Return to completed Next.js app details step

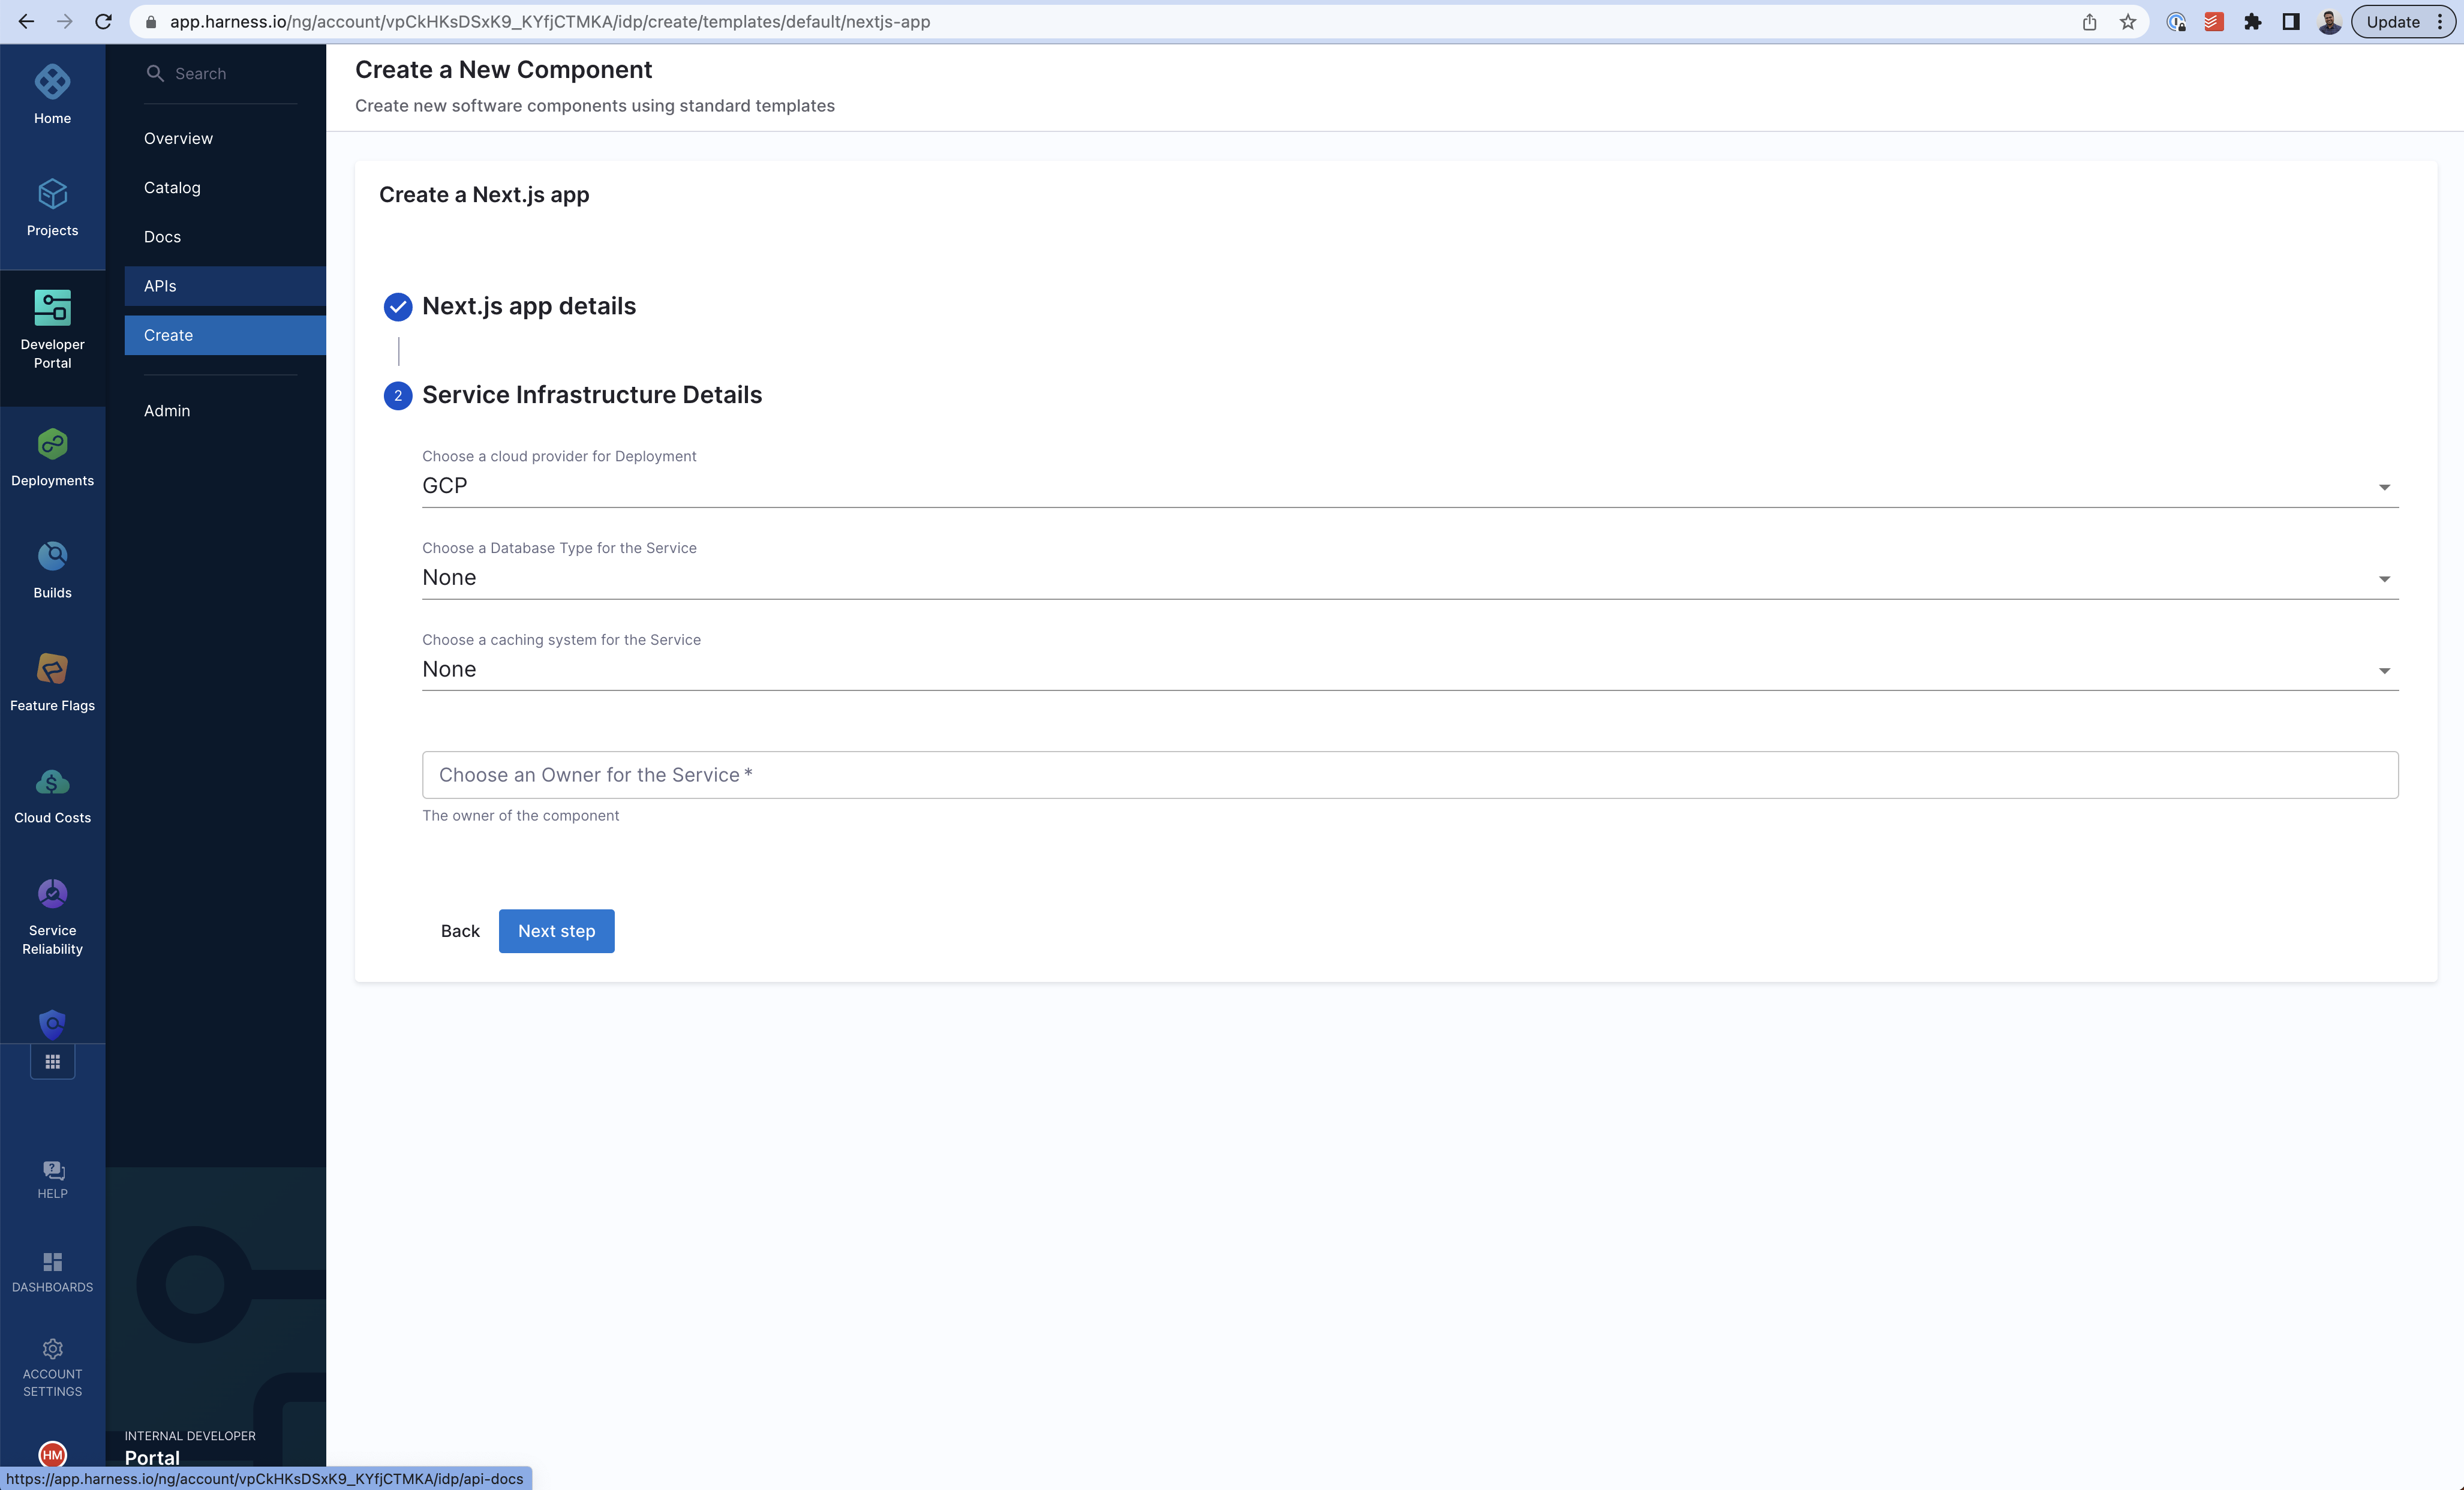click(x=528, y=306)
